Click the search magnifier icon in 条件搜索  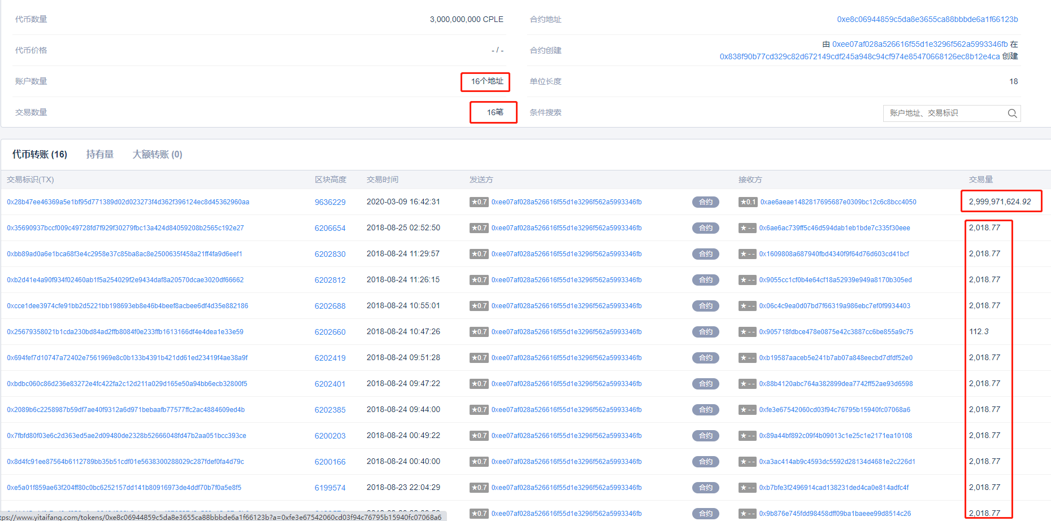[x=1012, y=113]
